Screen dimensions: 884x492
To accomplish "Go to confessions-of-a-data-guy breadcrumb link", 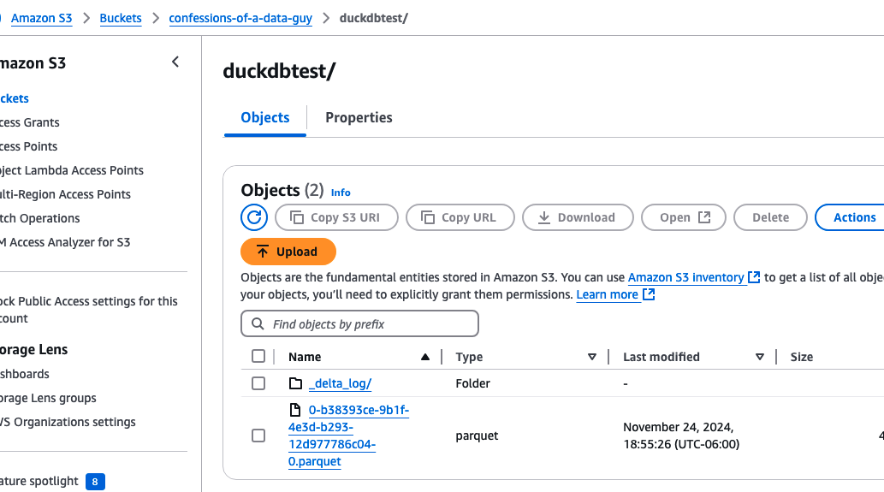I will click(x=240, y=18).
